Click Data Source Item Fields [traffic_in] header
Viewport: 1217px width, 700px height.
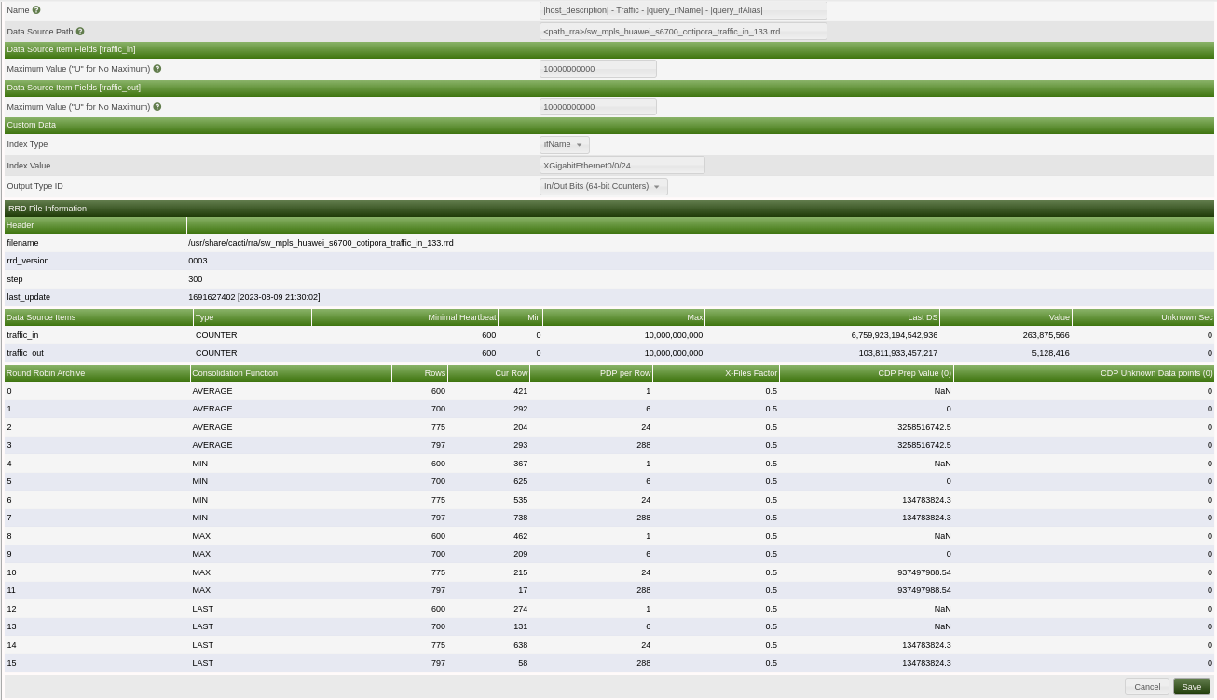click(x=609, y=49)
